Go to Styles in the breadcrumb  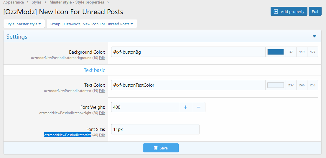[37, 2]
